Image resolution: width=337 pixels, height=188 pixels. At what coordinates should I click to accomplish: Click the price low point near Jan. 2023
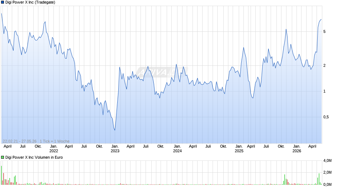pyautogui.click(x=115, y=130)
